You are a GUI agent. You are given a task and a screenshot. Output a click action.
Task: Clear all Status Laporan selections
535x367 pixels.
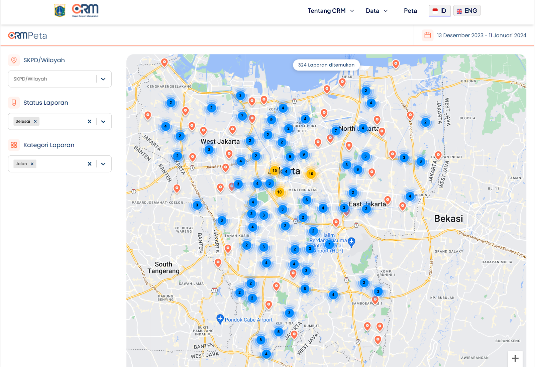coord(90,121)
